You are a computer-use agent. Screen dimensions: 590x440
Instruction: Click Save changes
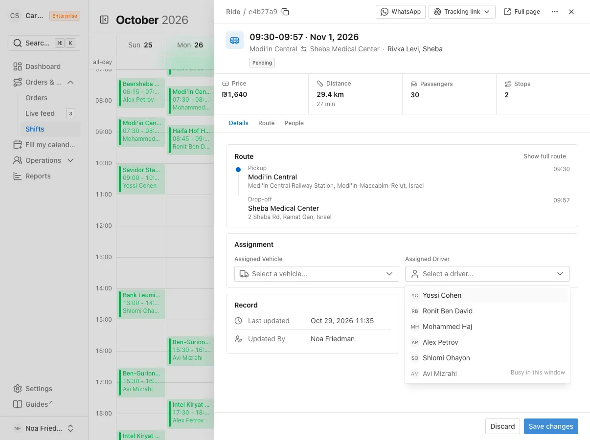551,426
